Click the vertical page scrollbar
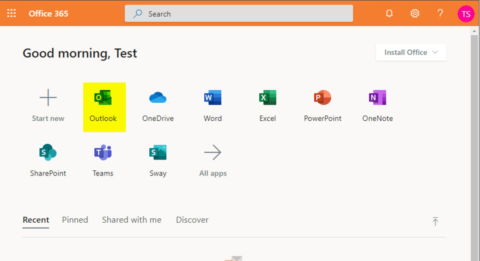Screen dimensions: 480x261 pyautogui.click(x=474, y=148)
